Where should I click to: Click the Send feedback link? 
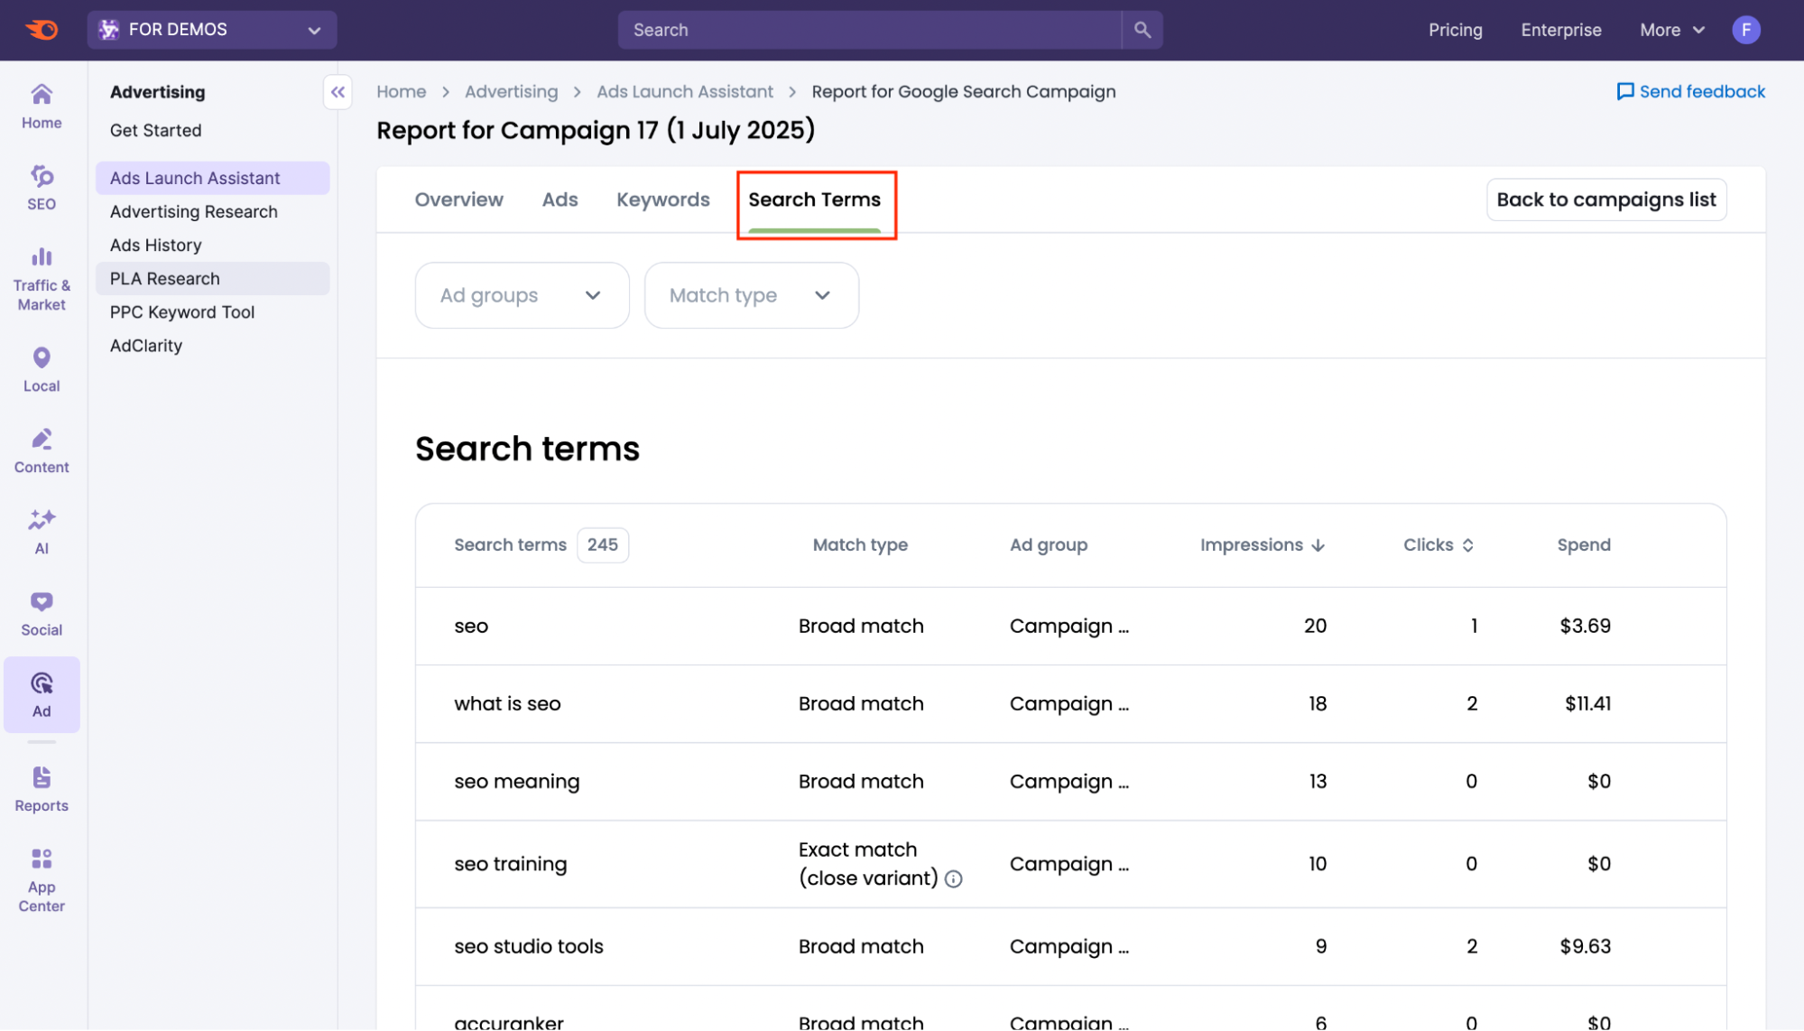[x=1690, y=91]
